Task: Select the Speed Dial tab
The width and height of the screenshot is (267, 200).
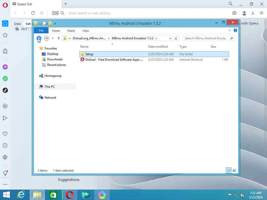Action: pyautogui.click(x=36, y=4)
